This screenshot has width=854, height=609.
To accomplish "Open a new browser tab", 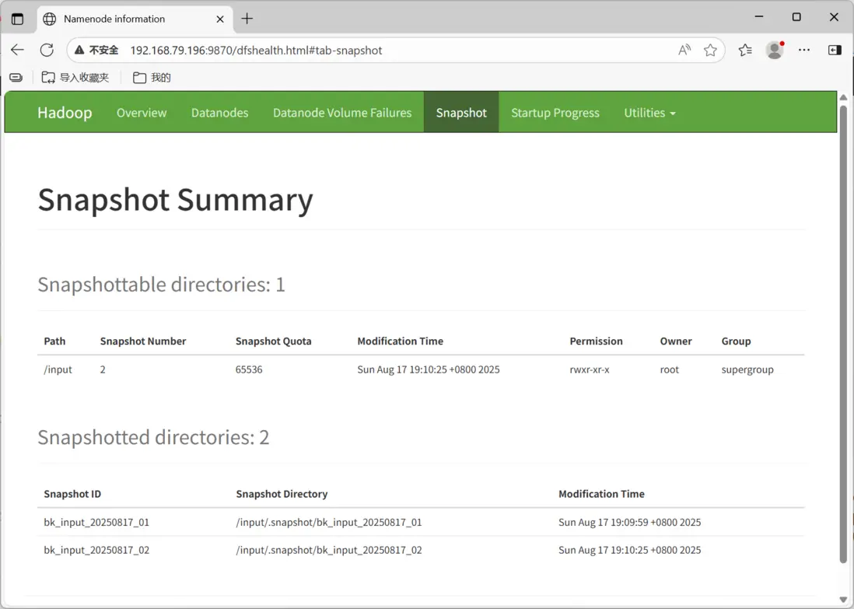I will (247, 19).
